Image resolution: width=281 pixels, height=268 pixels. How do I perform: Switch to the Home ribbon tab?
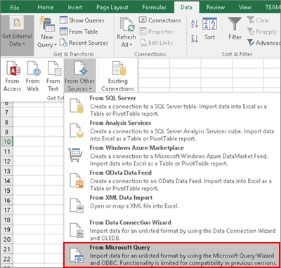pyautogui.click(x=46, y=7)
